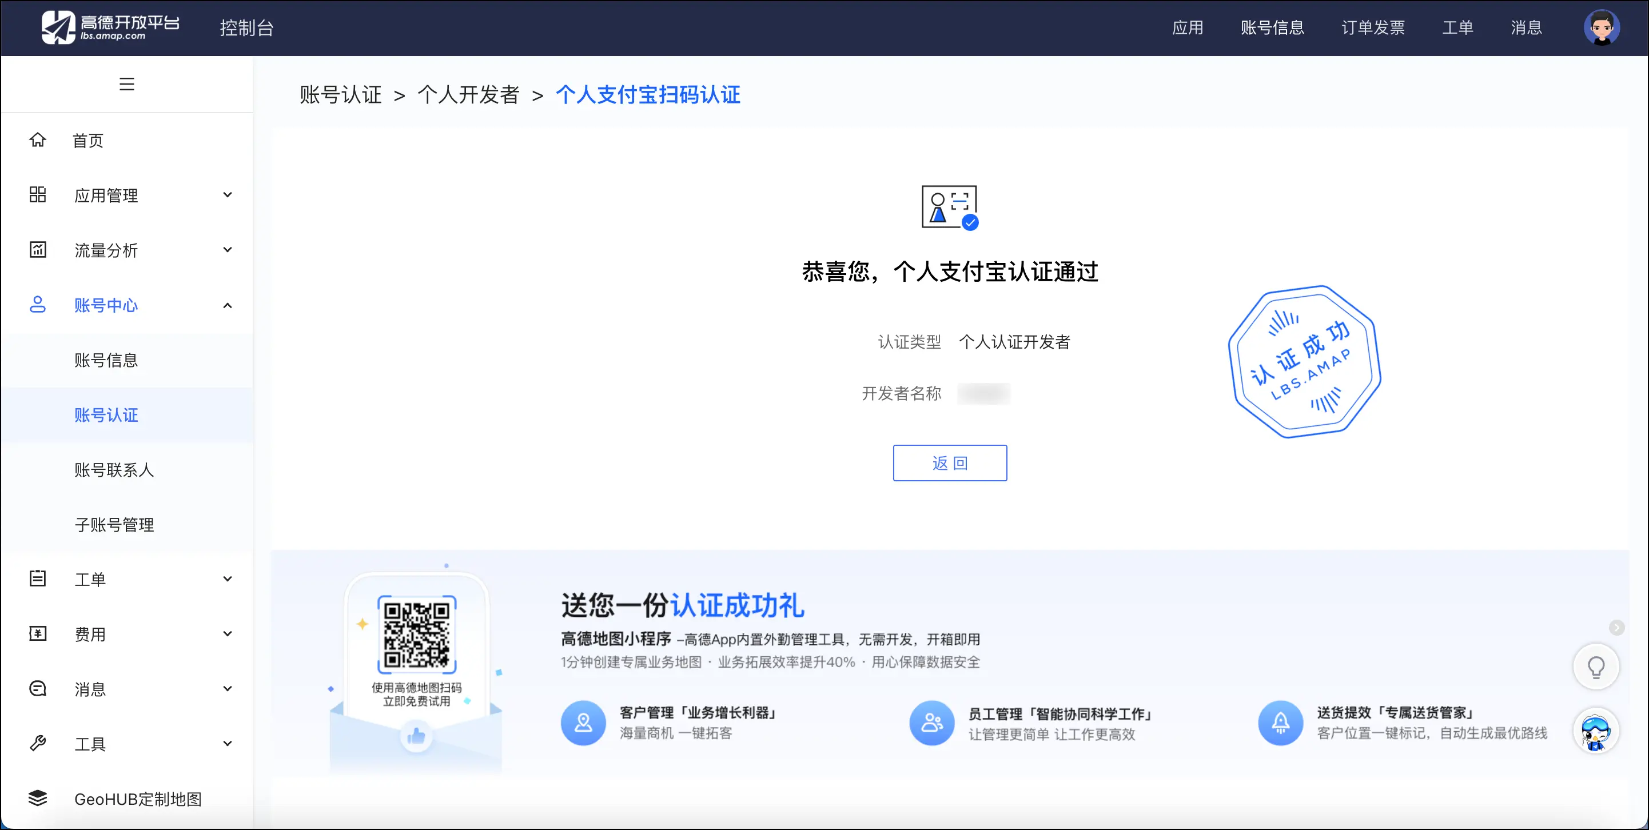Expand the 工单 sidebar chevron

coord(227,578)
